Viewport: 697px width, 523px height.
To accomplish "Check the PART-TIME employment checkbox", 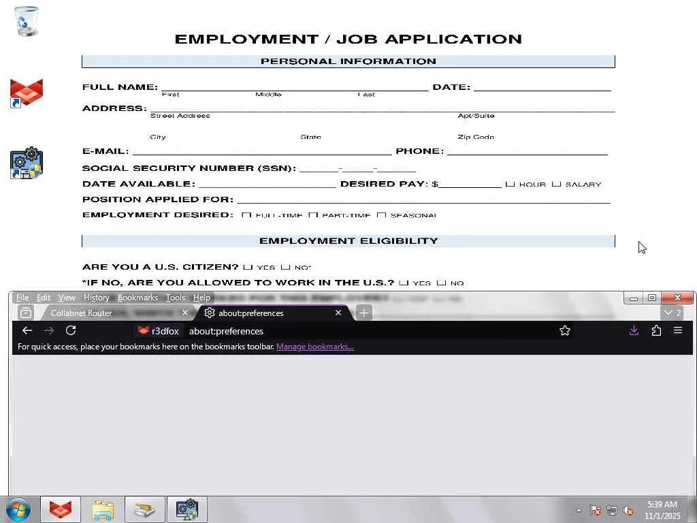I will [x=313, y=215].
